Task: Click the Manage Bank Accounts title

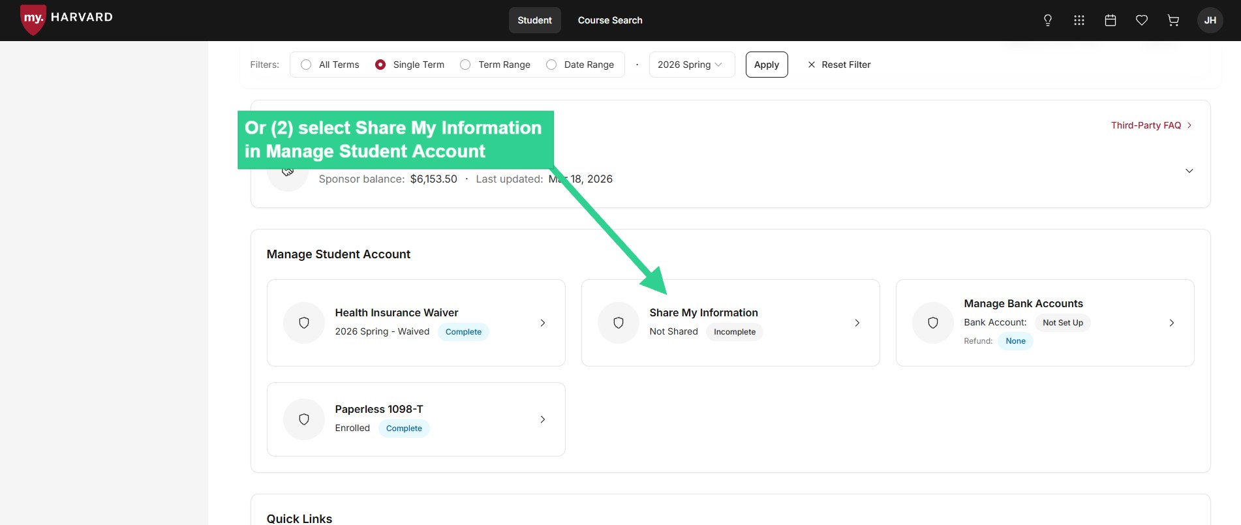Action: pos(1023,304)
